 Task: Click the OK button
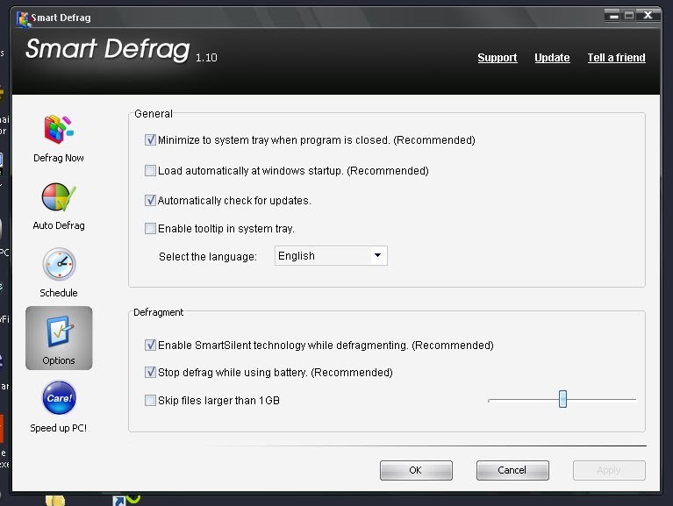pyautogui.click(x=416, y=470)
